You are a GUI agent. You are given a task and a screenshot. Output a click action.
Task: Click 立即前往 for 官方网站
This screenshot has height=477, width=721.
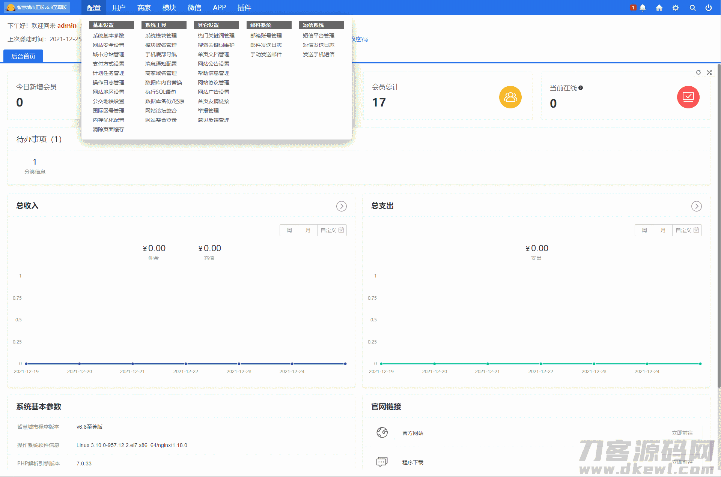click(682, 433)
